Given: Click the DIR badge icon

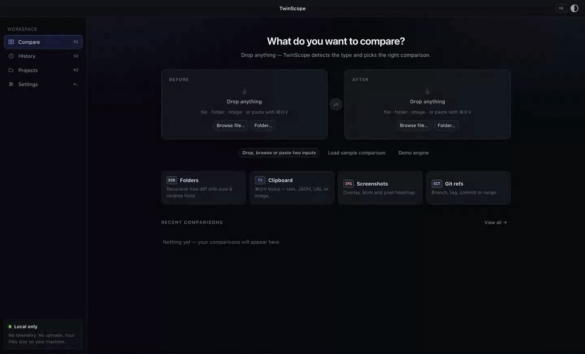Looking at the screenshot, I should click(171, 181).
